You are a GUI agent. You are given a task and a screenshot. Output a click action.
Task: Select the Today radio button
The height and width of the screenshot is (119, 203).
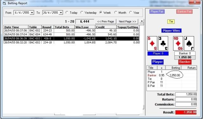(x=67, y=13)
